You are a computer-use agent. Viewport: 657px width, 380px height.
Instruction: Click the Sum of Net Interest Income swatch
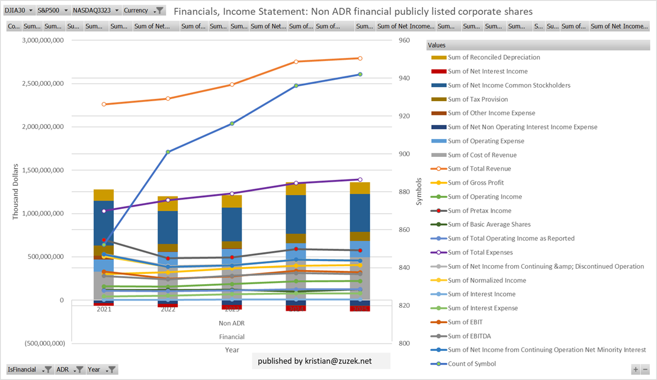pos(438,71)
